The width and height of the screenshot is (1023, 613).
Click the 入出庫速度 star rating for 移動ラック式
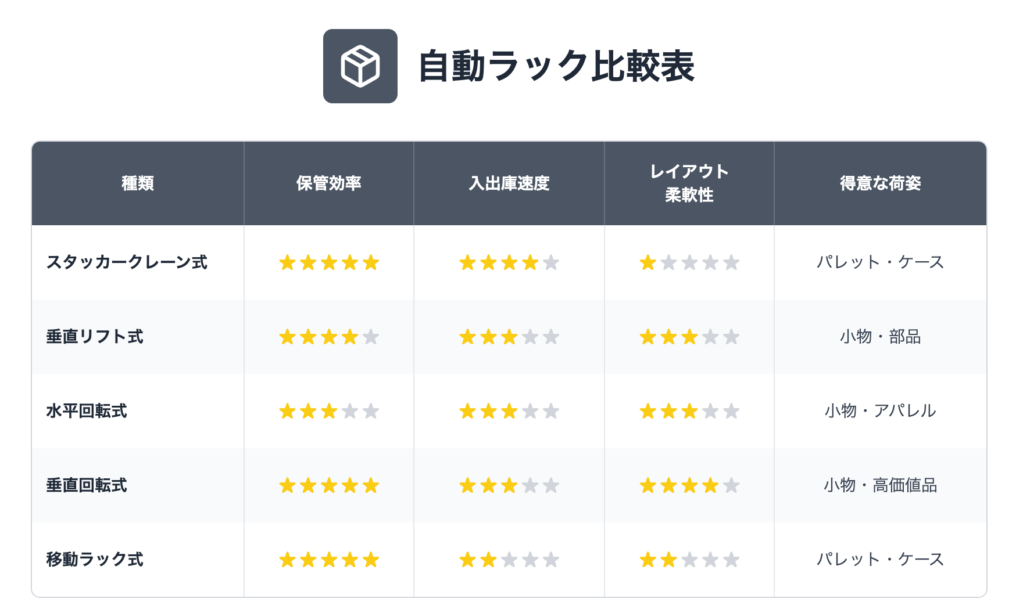509,560
